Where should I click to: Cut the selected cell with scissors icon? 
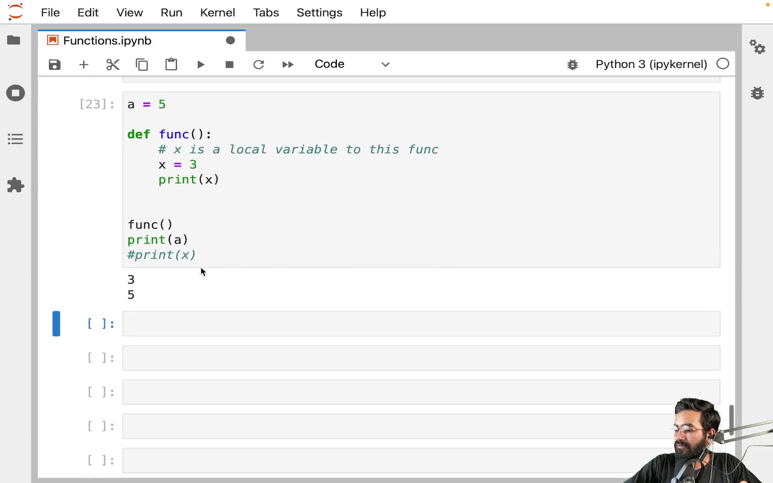tap(113, 64)
